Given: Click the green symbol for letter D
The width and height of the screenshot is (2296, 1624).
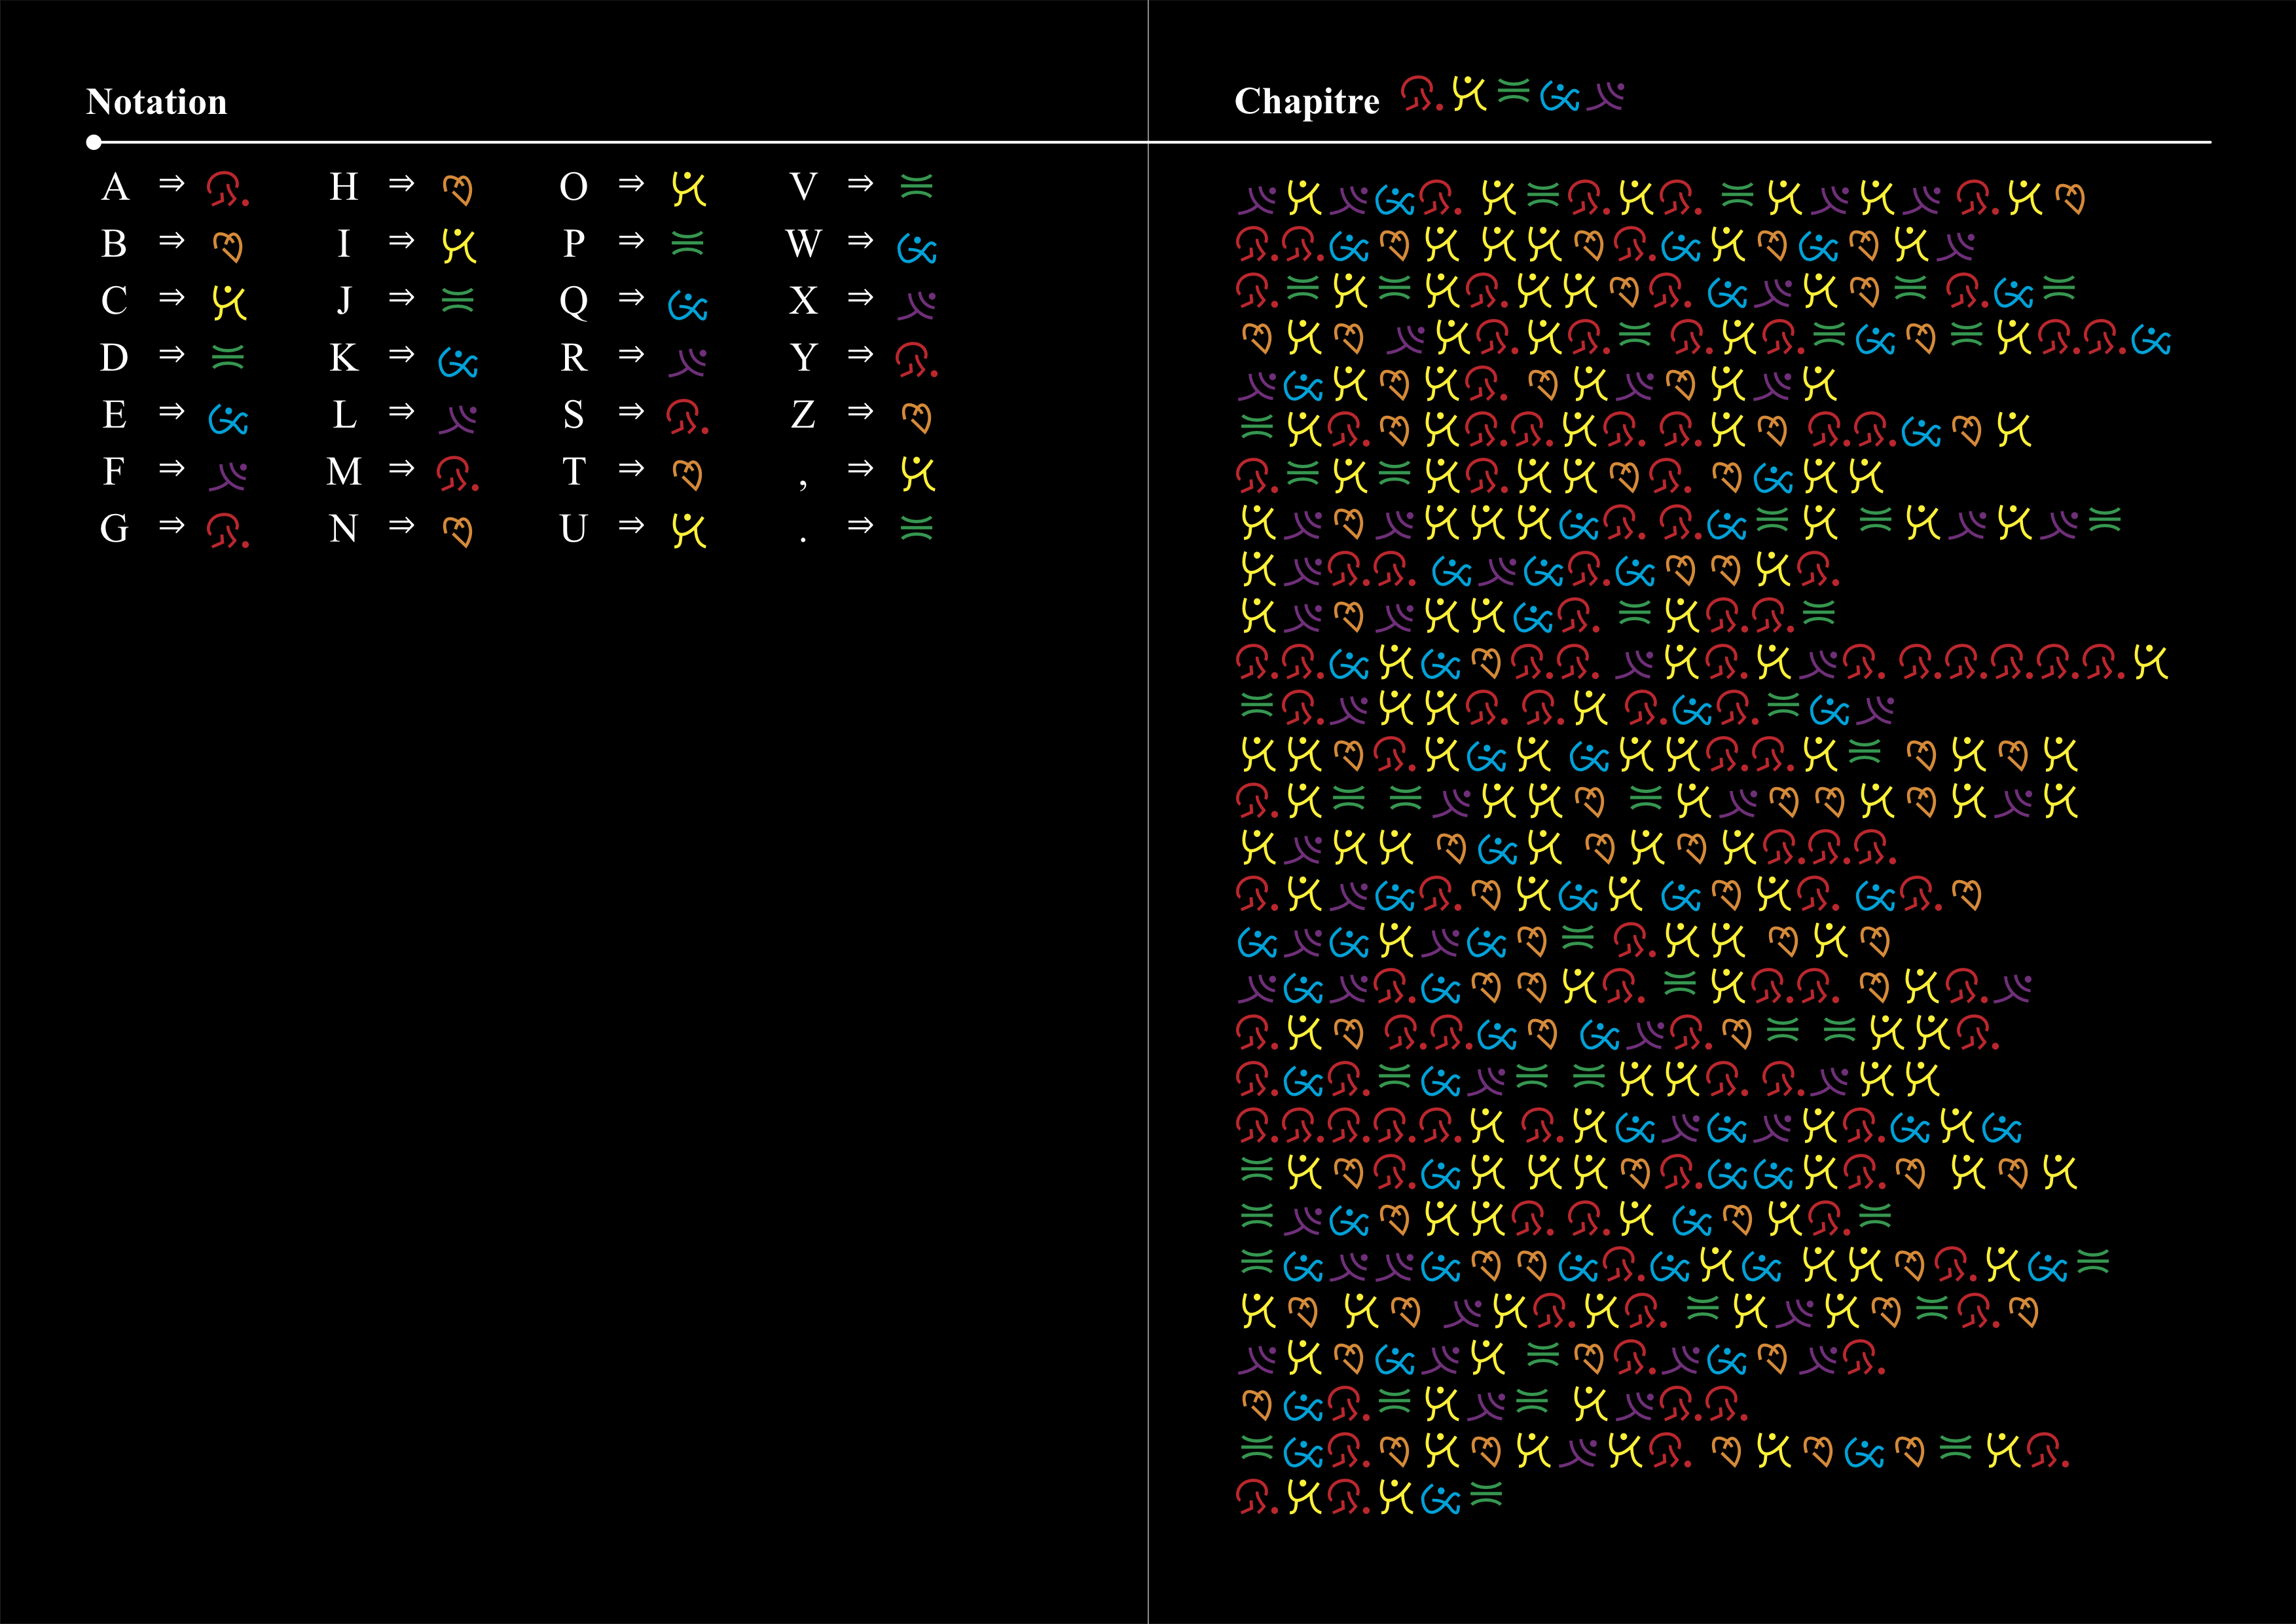Looking at the screenshot, I should (228, 358).
